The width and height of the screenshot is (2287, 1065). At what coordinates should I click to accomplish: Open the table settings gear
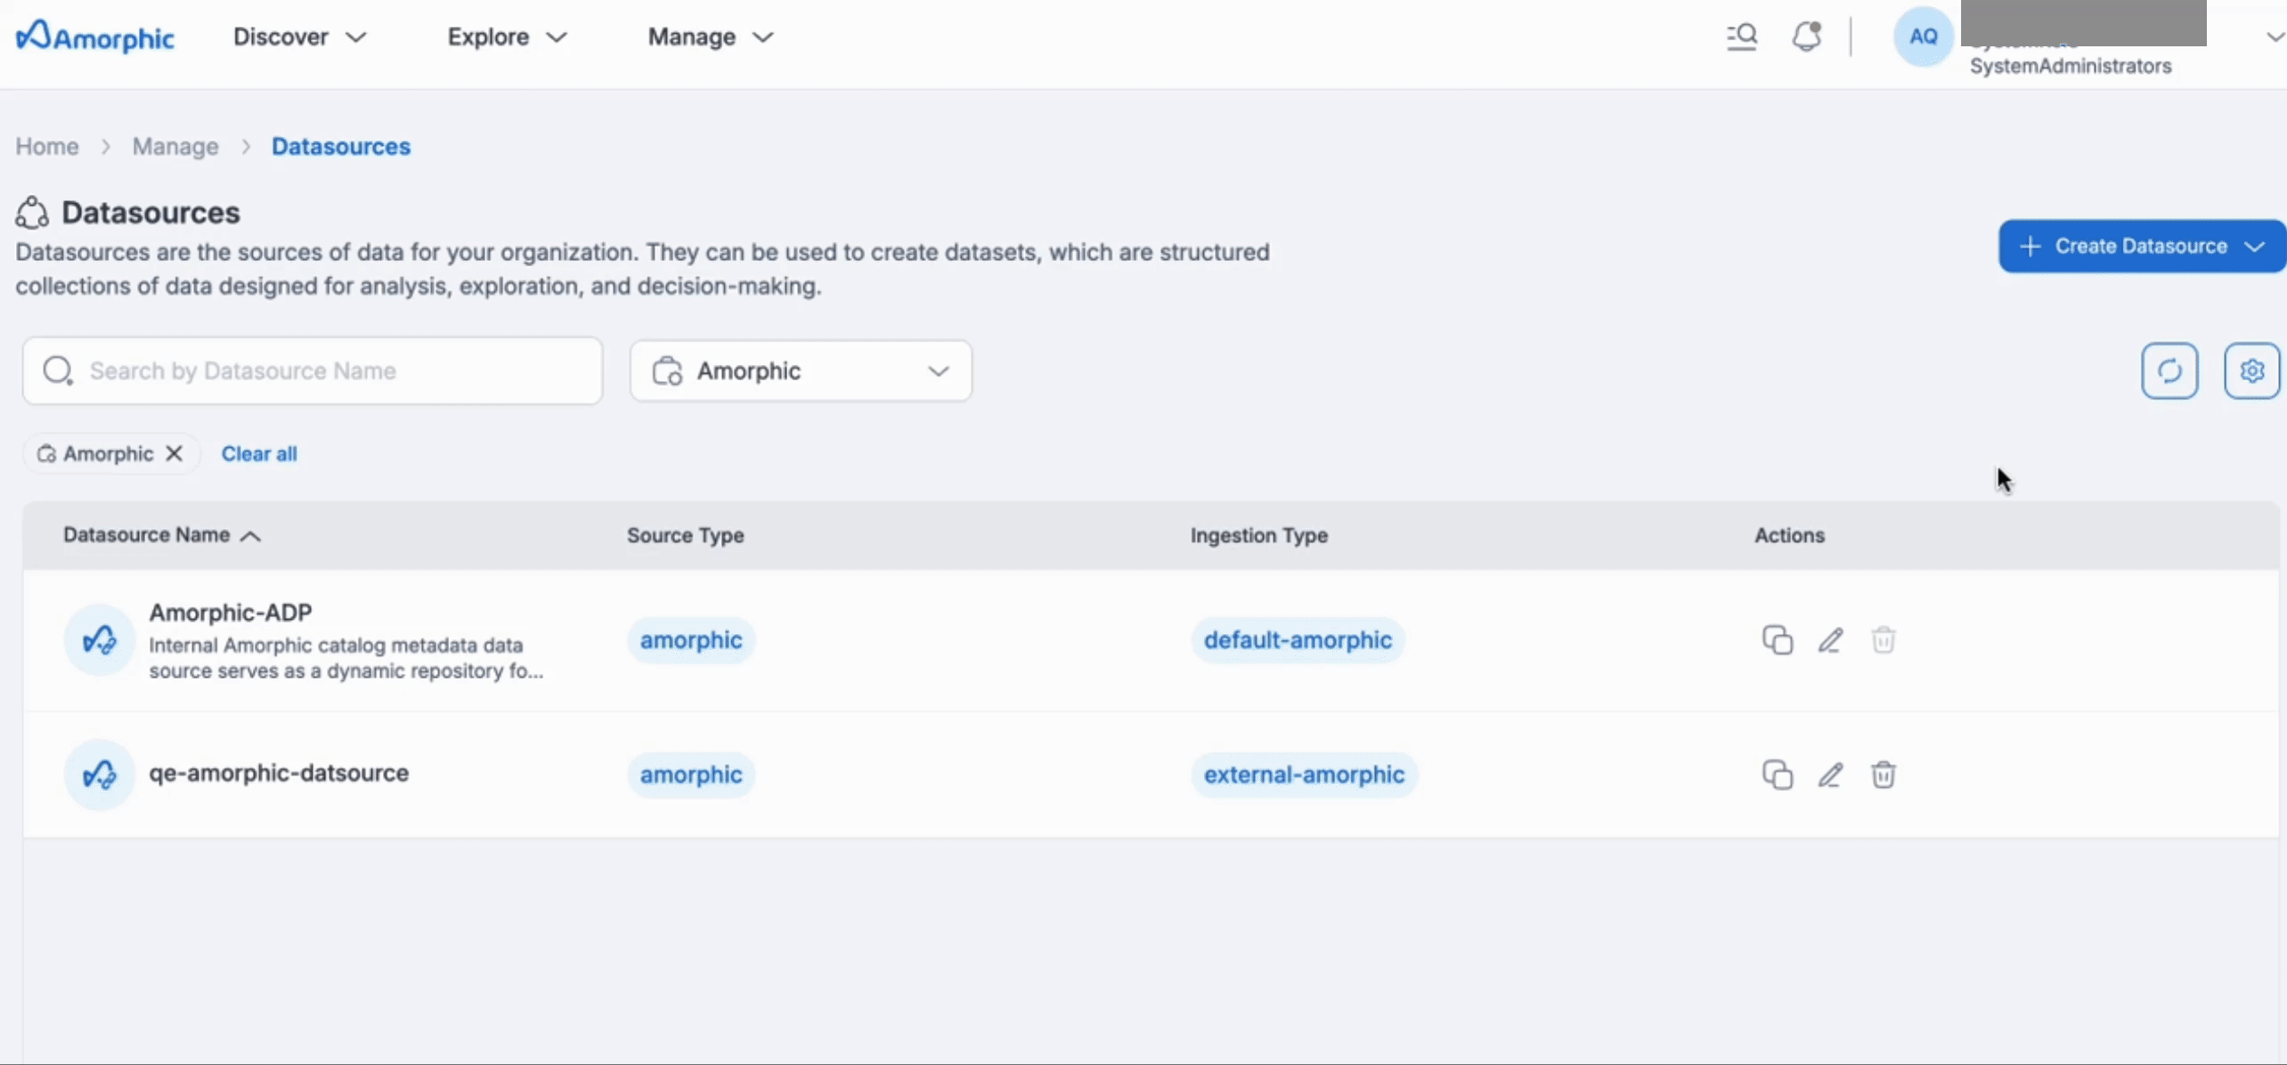pyautogui.click(x=2251, y=370)
